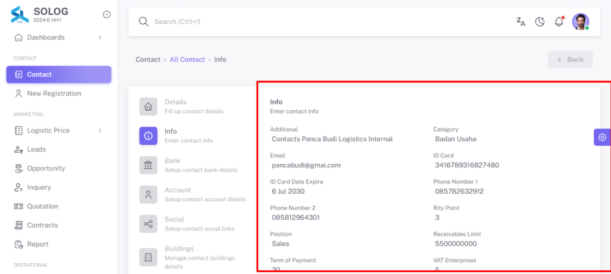Focus the Search field
The height and width of the screenshot is (274, 611).
pyautogui.click(x=323, y=22)
